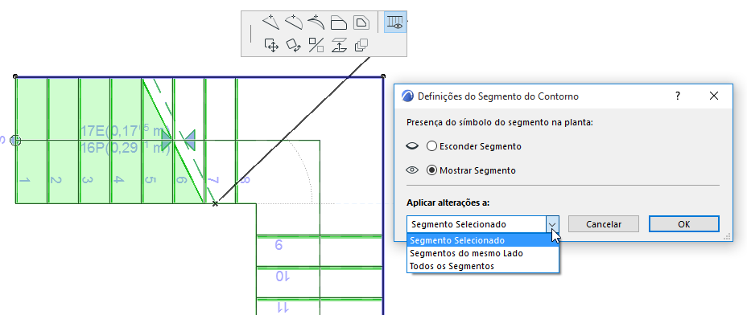
Task: Select the Mostrar Segmento radio button
Action: coord(431,170)
